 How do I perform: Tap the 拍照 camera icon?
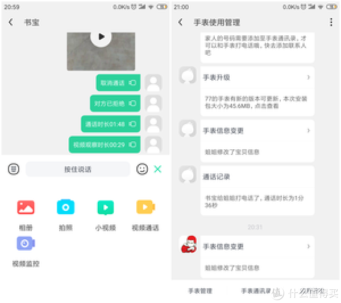(65, 207)
